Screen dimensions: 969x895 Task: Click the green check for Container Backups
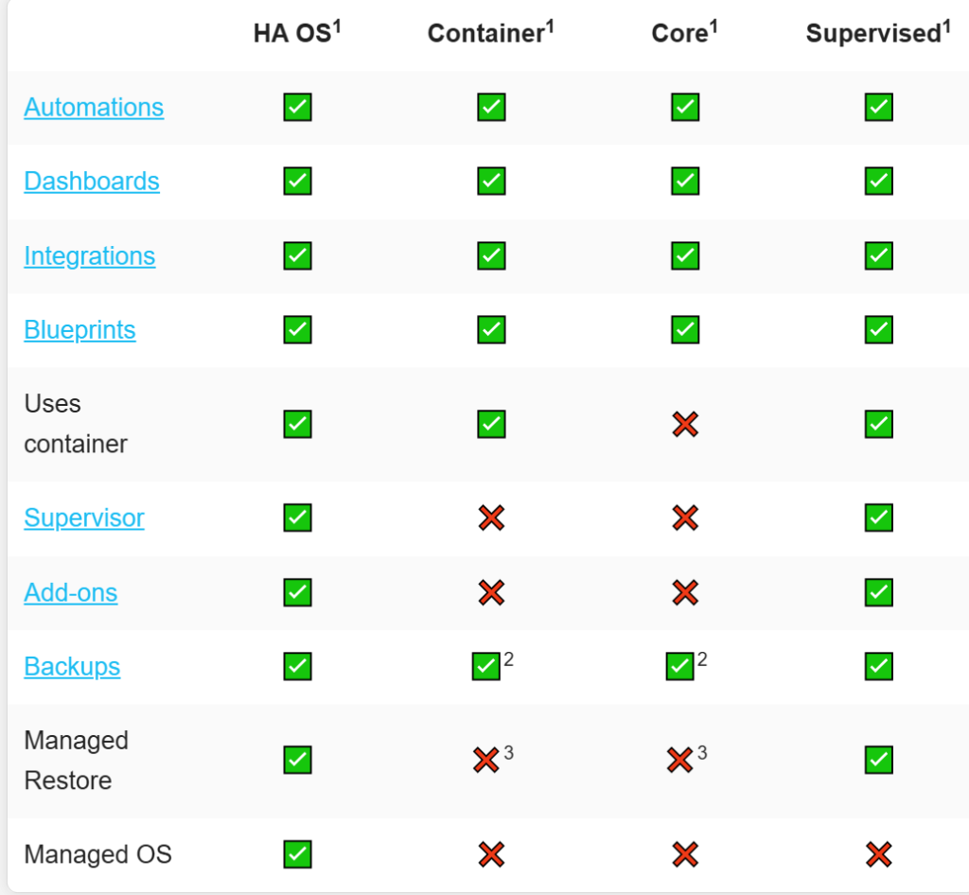tap(485, 666)
